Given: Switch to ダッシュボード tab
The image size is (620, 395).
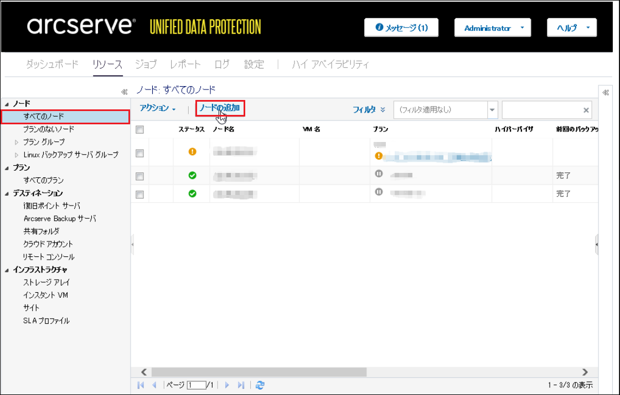Looking at the screenshot, I should 52,64.
